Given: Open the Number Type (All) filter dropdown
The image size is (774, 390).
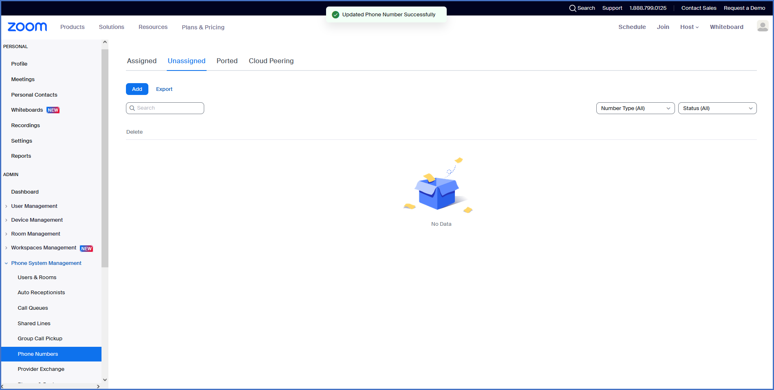Looking at the screenshot, I should point(635,108).
